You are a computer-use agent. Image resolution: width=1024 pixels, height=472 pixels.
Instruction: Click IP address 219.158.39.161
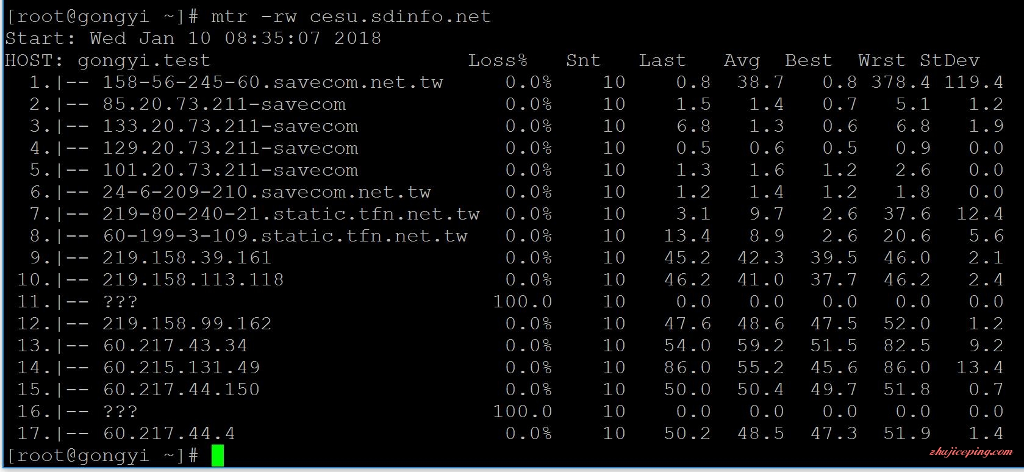(x=187, y=258)
